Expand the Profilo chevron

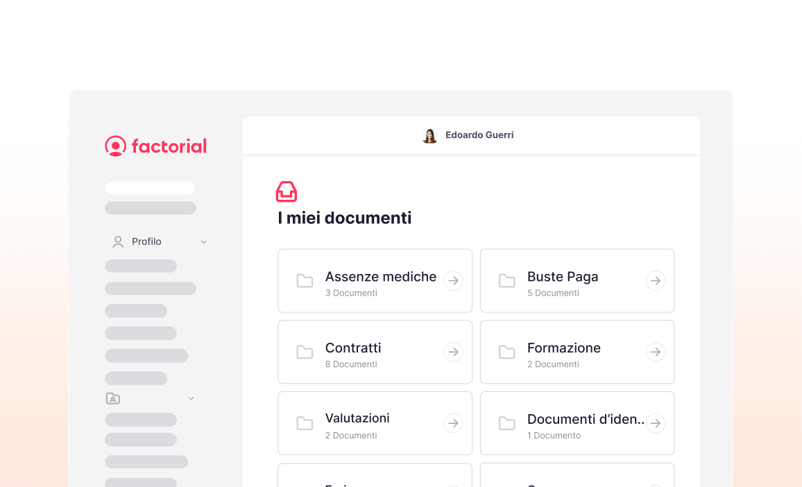click(203, 242)
